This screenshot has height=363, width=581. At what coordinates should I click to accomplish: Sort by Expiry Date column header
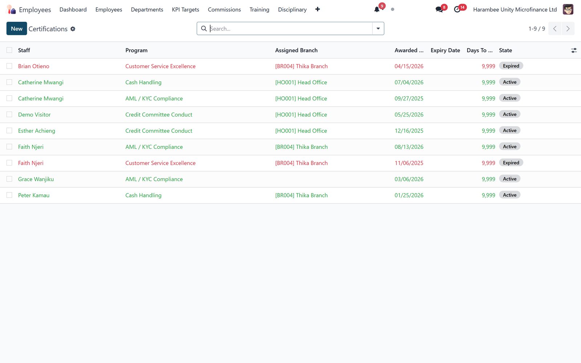[x=445, y=50]
